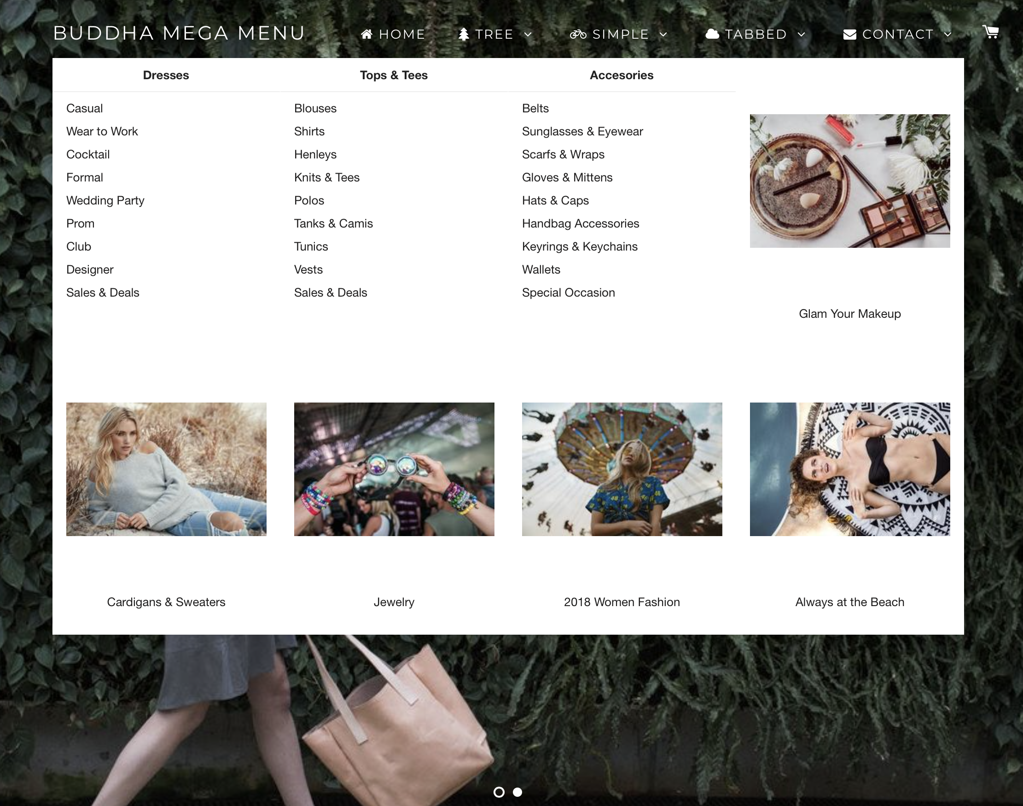Click the Wedding Party link
1023x806 pixels.
pyautogui.click(x=105, y=200)
